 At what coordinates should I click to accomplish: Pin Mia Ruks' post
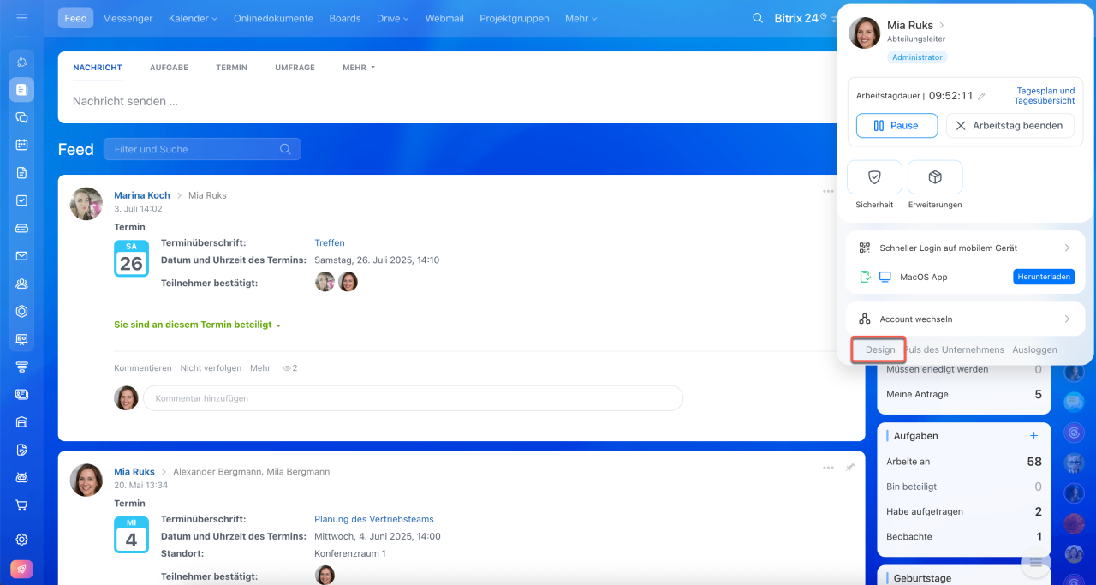click(850, 468)
